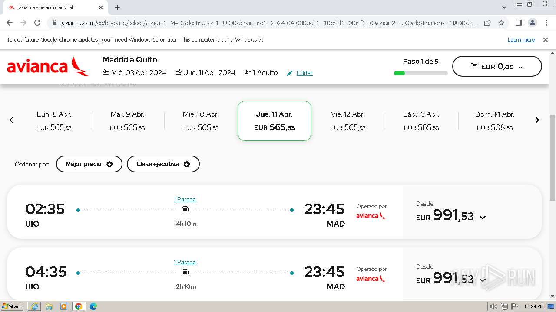Click the shopping cart icon
The height and width of the screenshot is (312, 556).
[x=474, y=66]
